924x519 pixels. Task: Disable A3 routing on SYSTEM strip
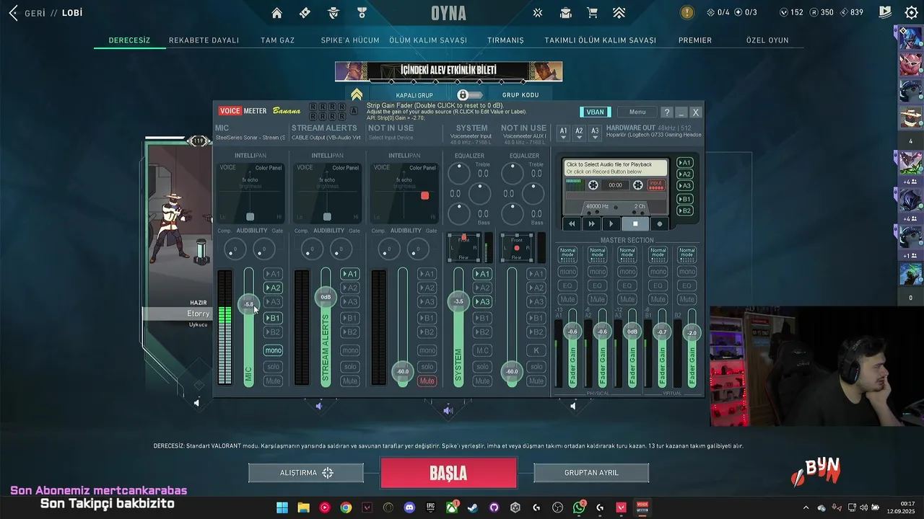coord(482,302)
